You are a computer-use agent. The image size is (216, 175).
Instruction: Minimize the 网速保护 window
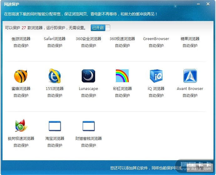coord(198,4)
